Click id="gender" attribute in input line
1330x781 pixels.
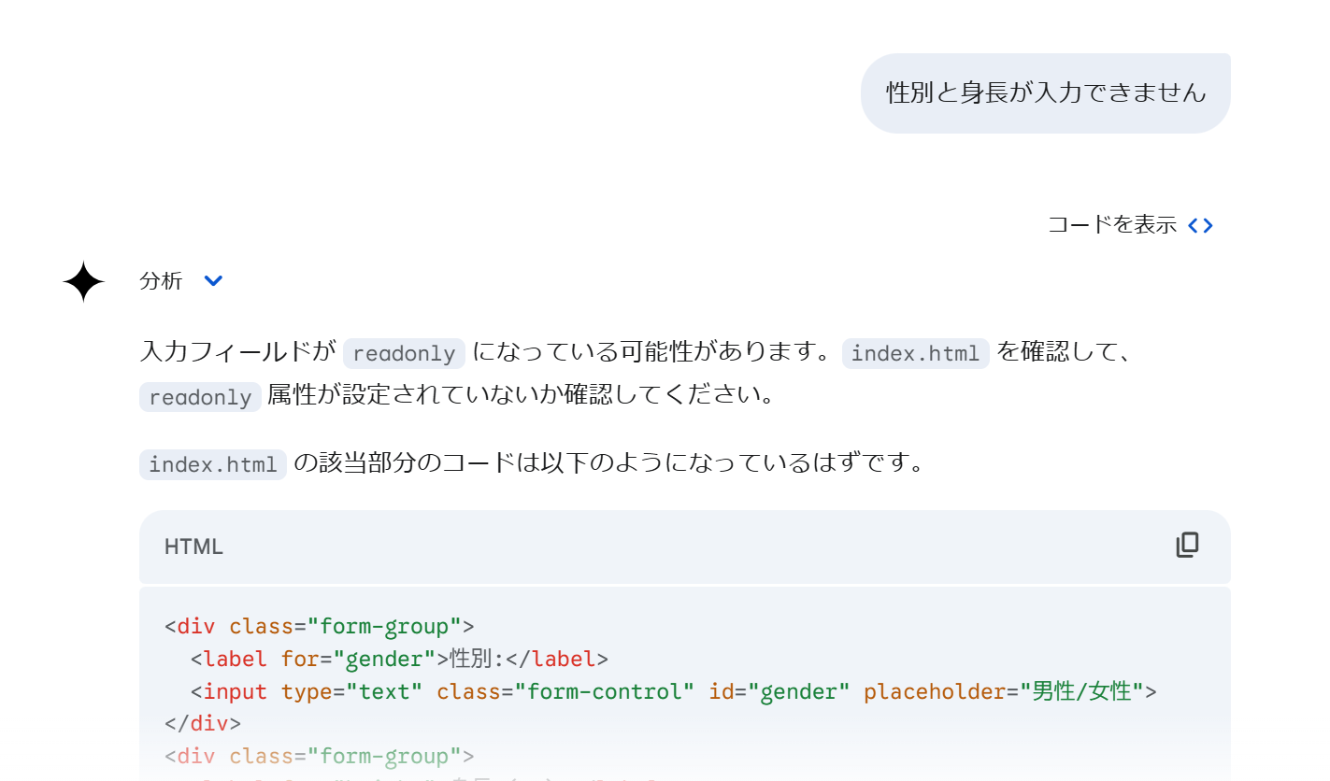coord(779,692)
